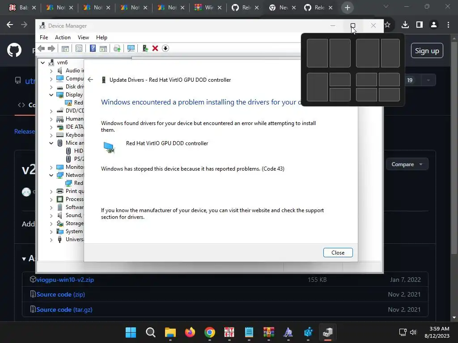Expand Disk drives tree node
The width and height of the screenshot is (458, 343).
pos(51,87)
